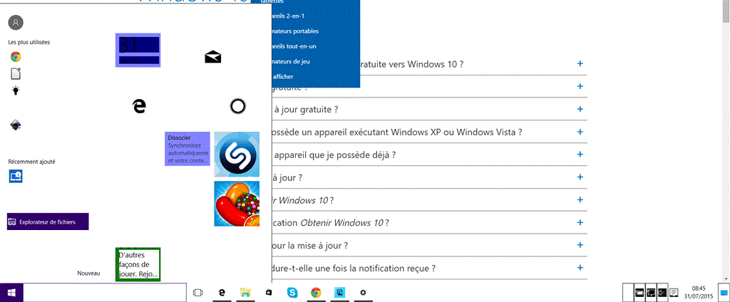The height and width of the screenshot is (302, 730).
Task: Launch the Shazam tile
Action: click(237, 155)
